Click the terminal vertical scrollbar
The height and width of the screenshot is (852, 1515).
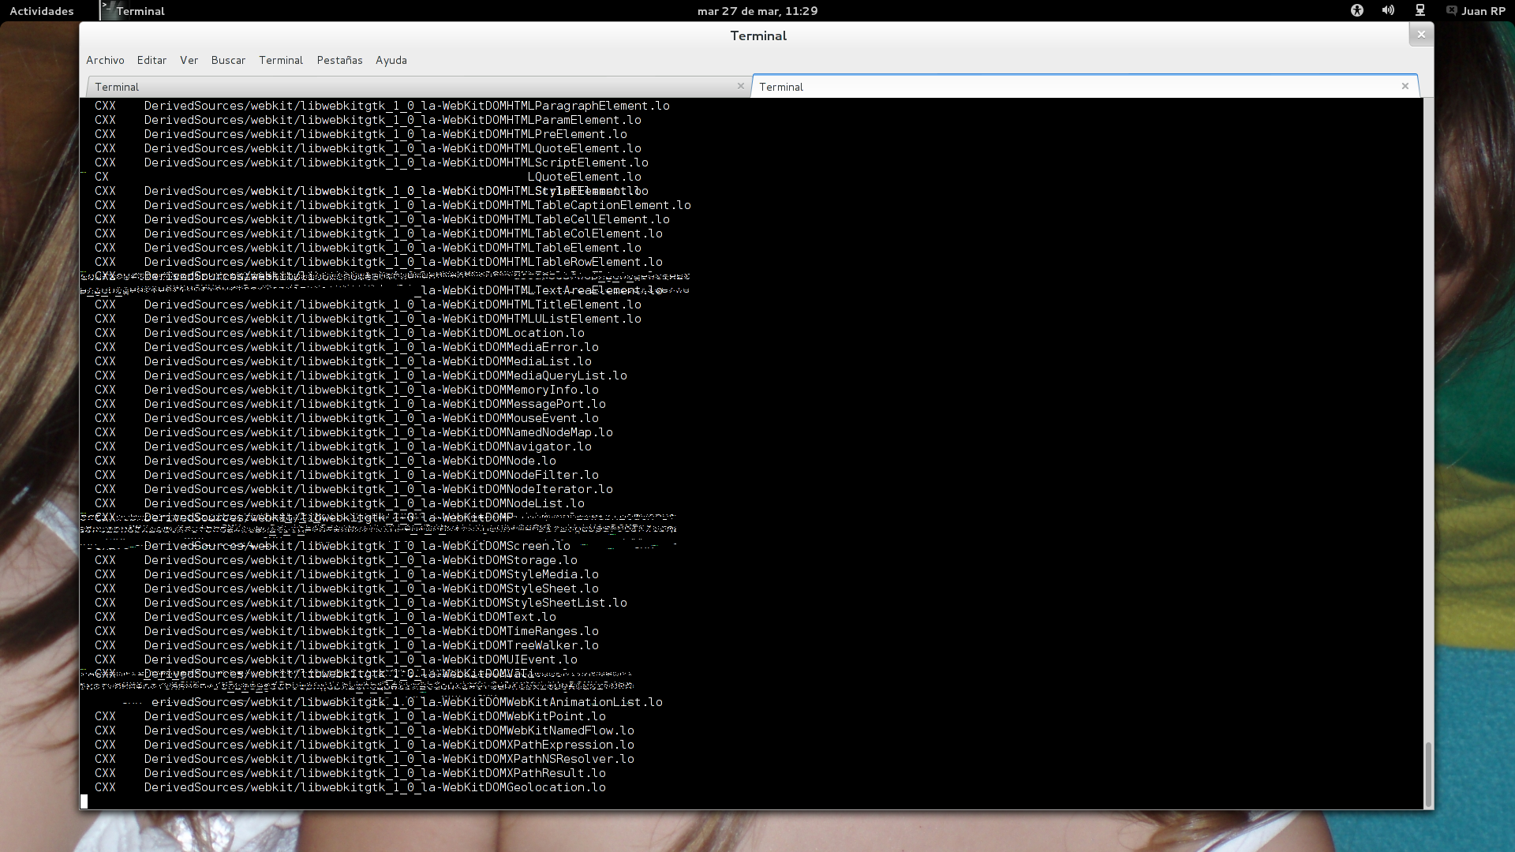click(x=1428, y=773)
